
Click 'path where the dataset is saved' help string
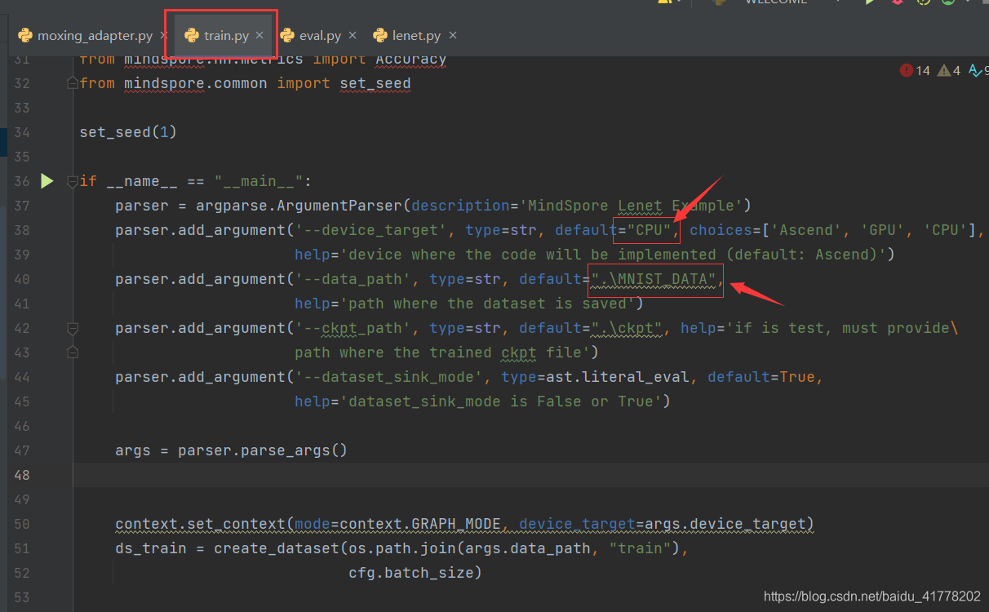[x=488, y=303]
